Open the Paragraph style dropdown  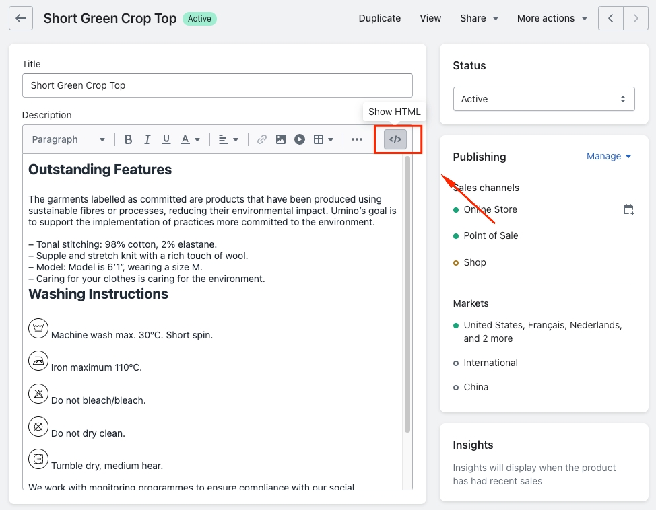(69, 139)
